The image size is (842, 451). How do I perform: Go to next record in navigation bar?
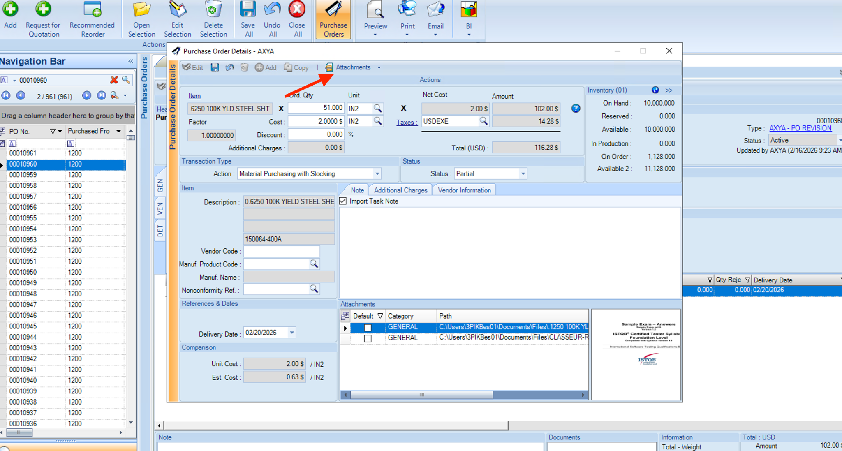[87, 96]
